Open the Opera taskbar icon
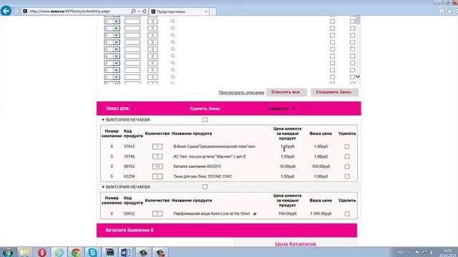 [42, 252]
